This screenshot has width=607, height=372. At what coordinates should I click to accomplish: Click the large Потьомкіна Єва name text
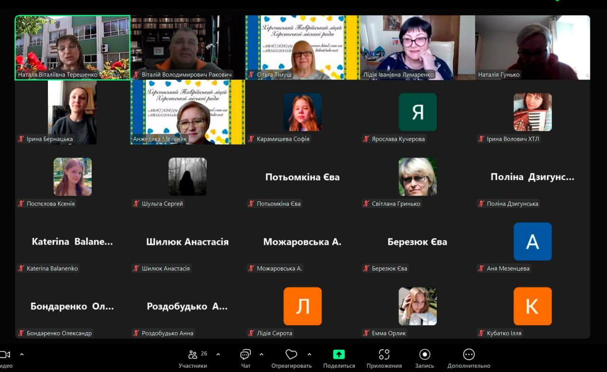(x=303, y=177)
